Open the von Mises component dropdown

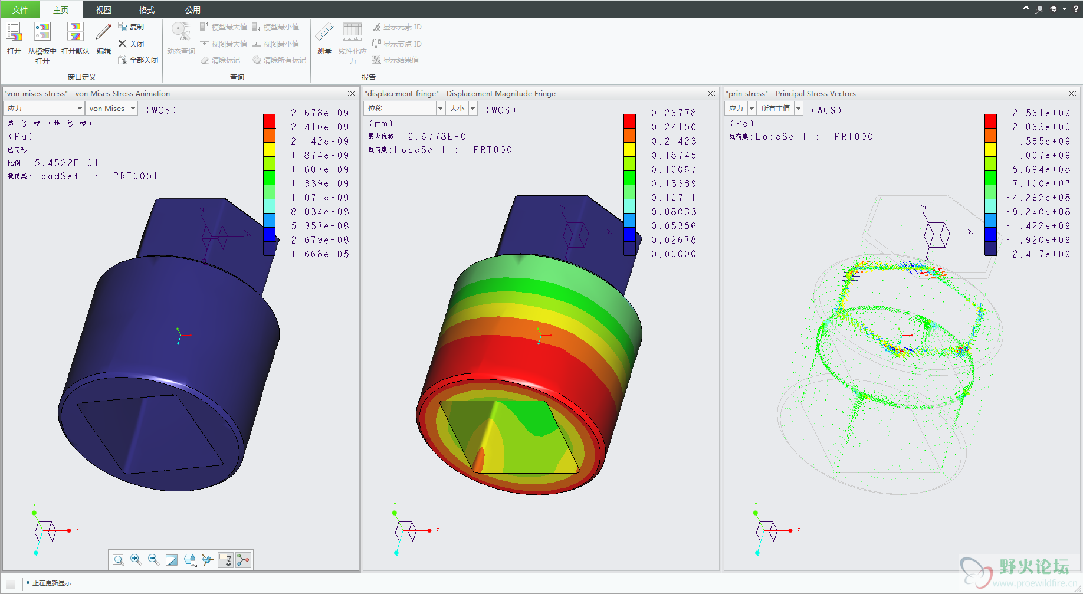[x=133, y=109]
